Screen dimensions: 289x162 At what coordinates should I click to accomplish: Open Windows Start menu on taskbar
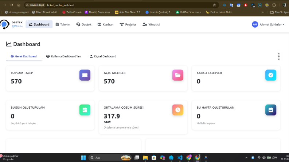[83, 158]
